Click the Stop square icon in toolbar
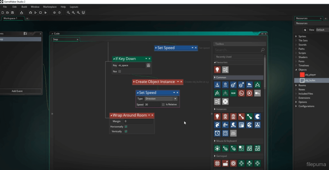This screenshot has width=329, height=170. pos(40,12)
